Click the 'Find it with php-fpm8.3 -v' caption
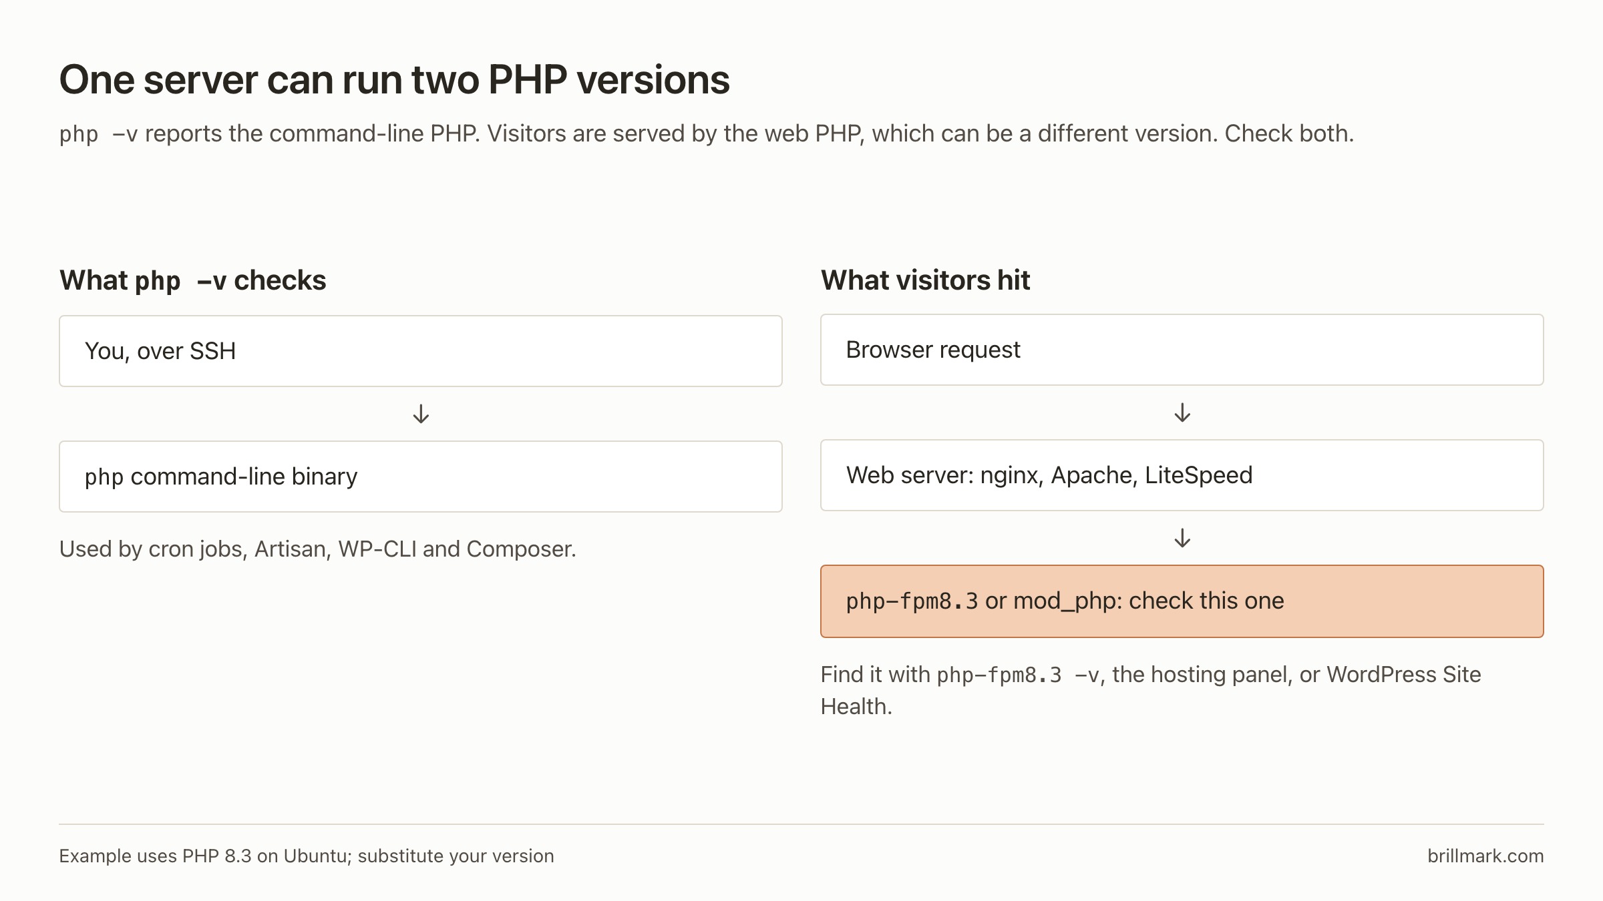 [x=1151, y=690]
